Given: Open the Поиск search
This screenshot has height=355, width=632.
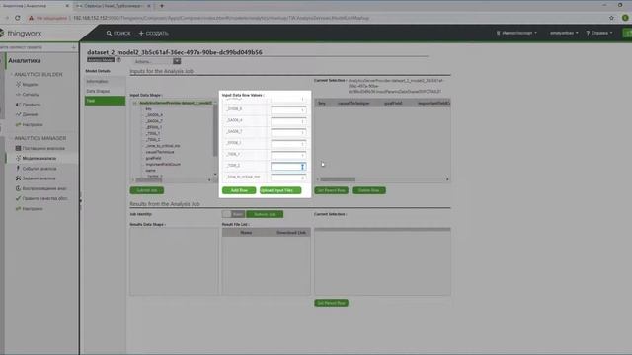Looking at the screenshot, I should (118, 33).
